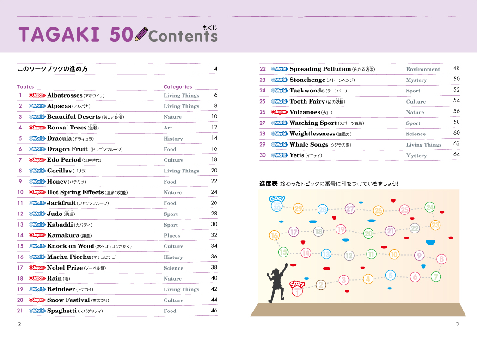Click the Japan badge beside Bonsai Trees
Viewport: 477px width, 337px height.
pos(37,128)
